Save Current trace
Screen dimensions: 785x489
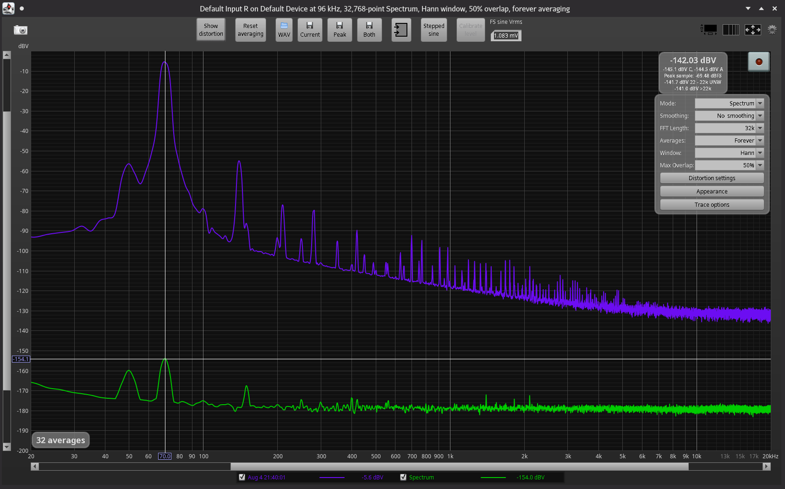tap(310, 30)
